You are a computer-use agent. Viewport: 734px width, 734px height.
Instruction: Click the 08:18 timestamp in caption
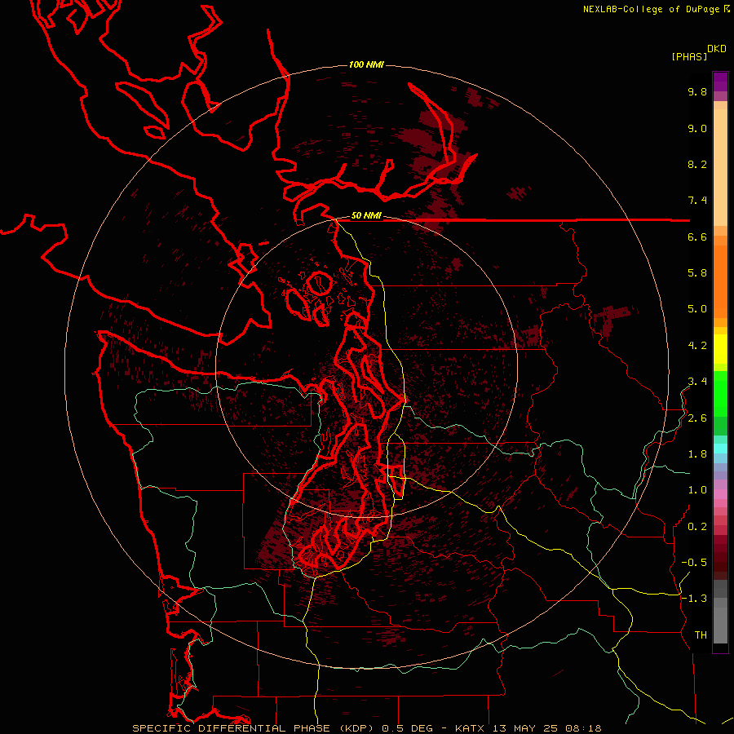click(584, 728)
